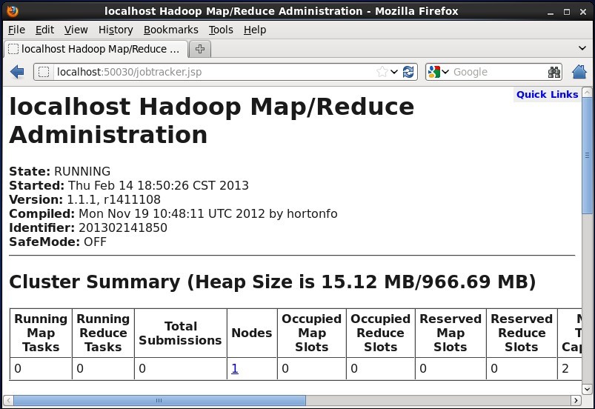The image size is (595, 409).
Task: Click the Nodes column header
Action: (252, 333)
